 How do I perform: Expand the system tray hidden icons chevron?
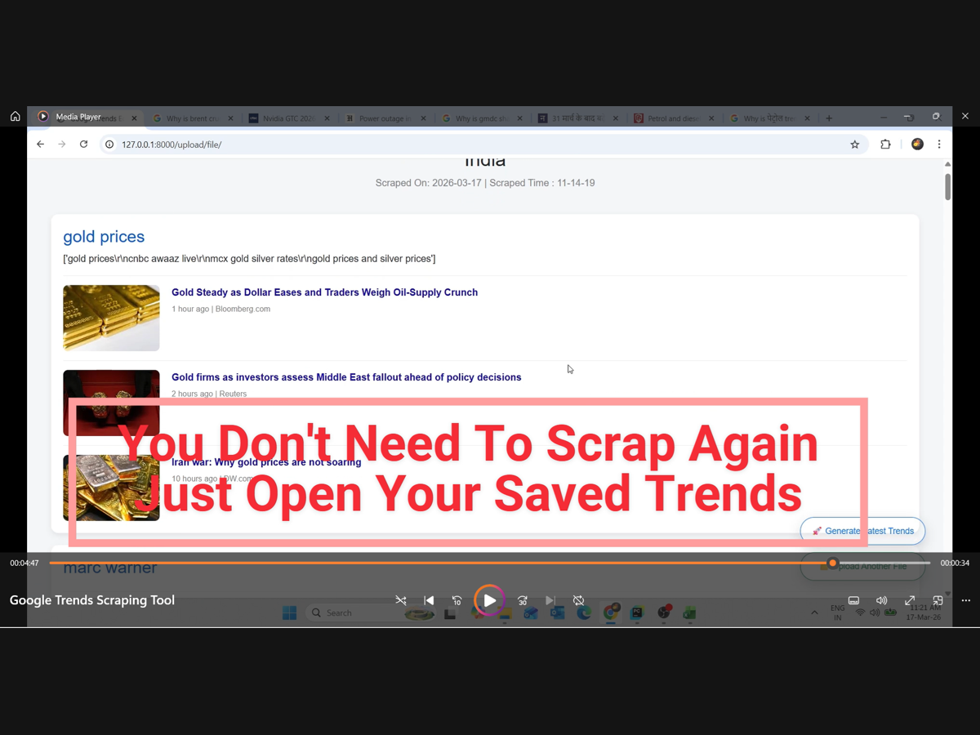coord(814,612)
